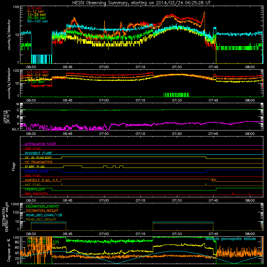Click the DECIMATION_WEIGHT legend label
The width and height of the screenshot is (267, 267).
coord(42,211)
